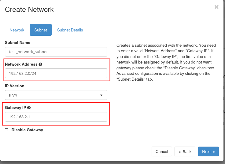
Task: Click the Network Address help icon
Action: 40,64
